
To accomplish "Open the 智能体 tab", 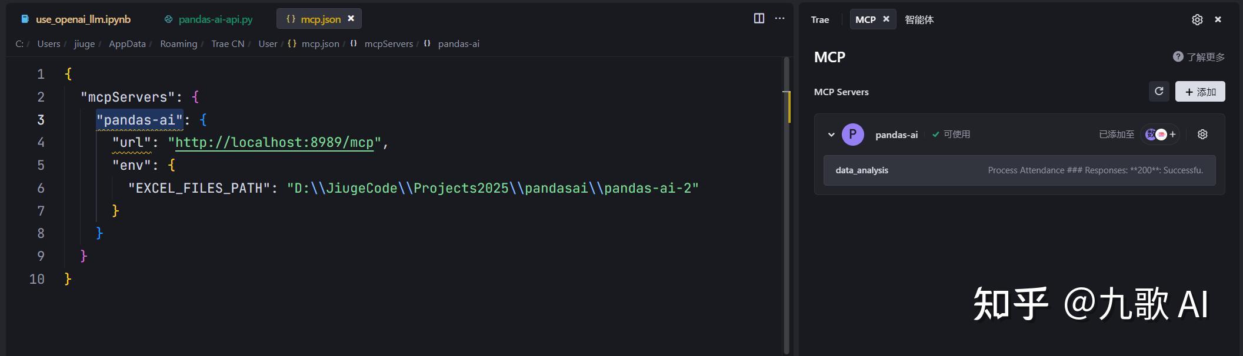I will (919, 19).
